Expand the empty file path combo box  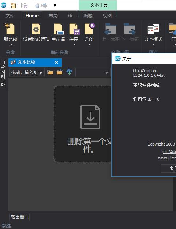(x=107, y=72)
